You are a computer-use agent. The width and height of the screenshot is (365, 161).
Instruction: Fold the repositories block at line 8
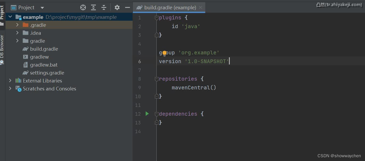[x=157, y=79]
